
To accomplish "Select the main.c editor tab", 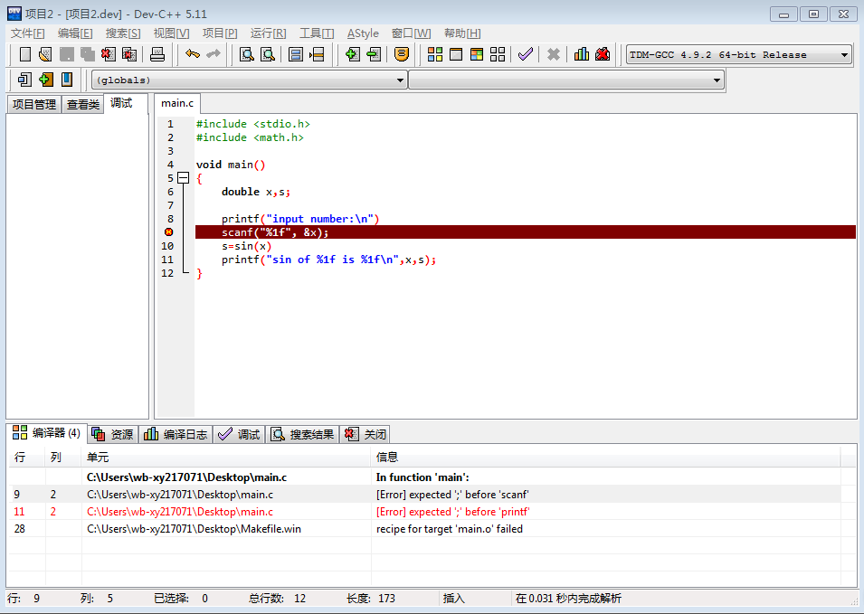I will click(177, 103).
